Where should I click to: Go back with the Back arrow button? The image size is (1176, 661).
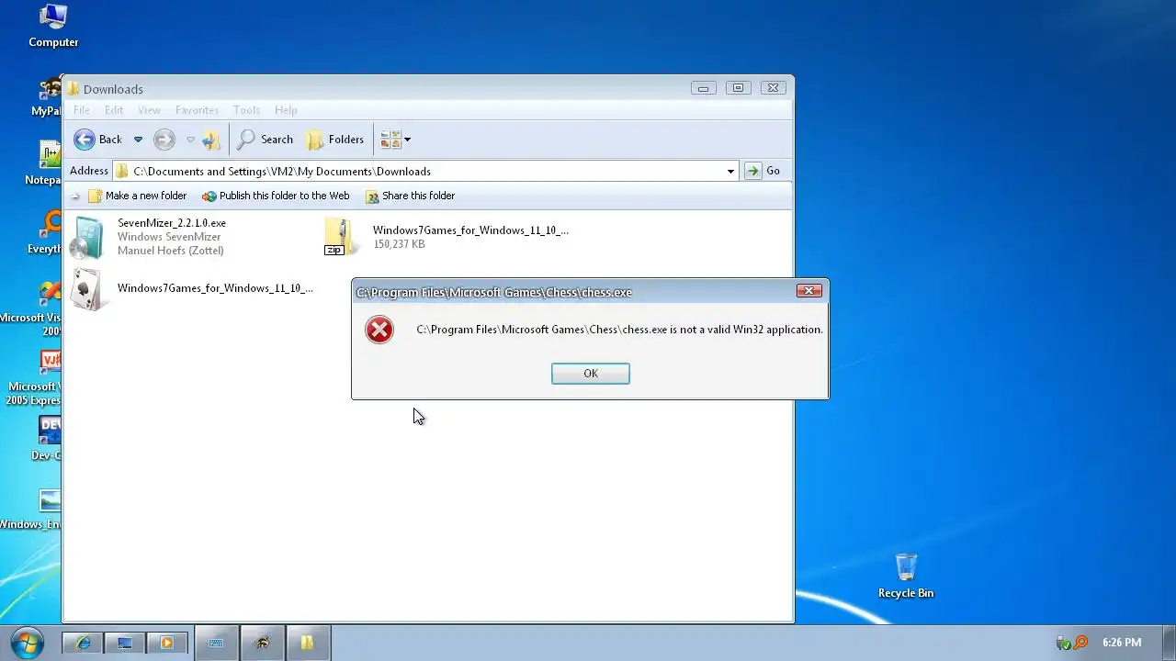(x=98, y=140)
